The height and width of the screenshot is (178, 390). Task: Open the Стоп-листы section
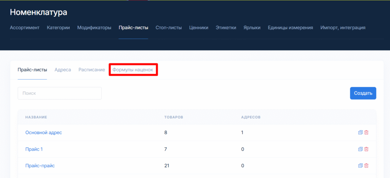coord(168,27)
